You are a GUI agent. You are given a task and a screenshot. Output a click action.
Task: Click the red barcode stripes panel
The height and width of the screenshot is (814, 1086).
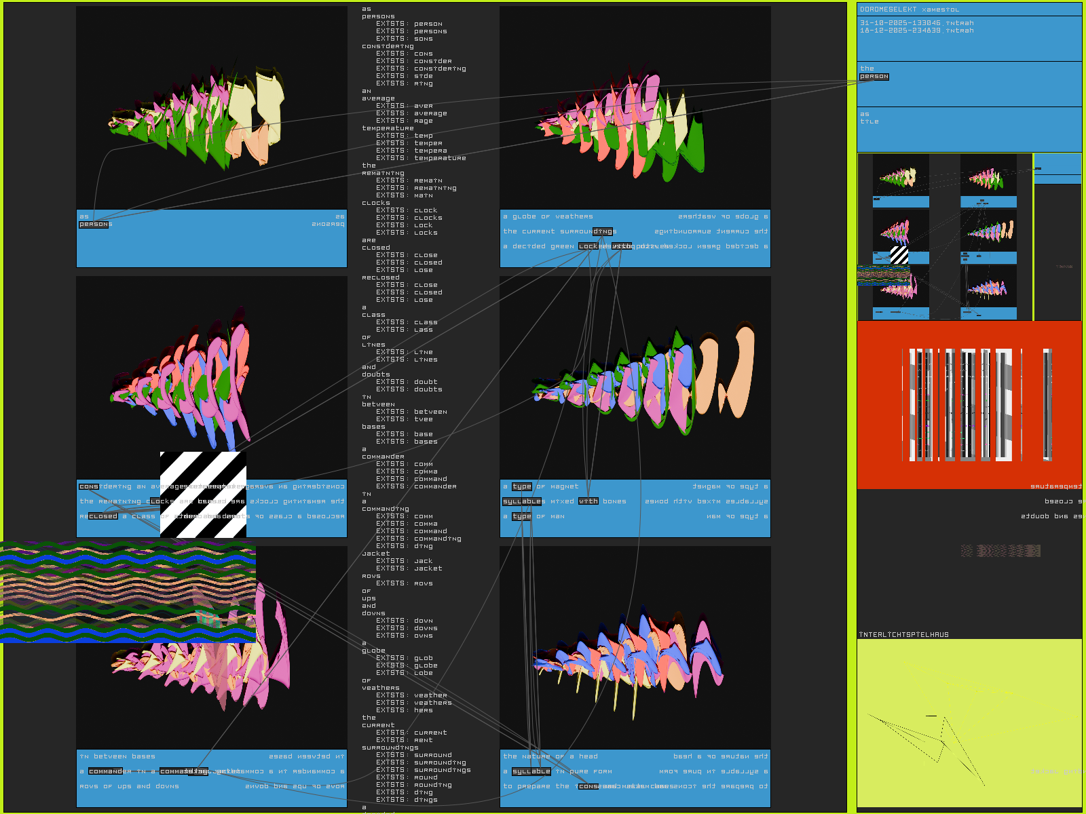969,404
